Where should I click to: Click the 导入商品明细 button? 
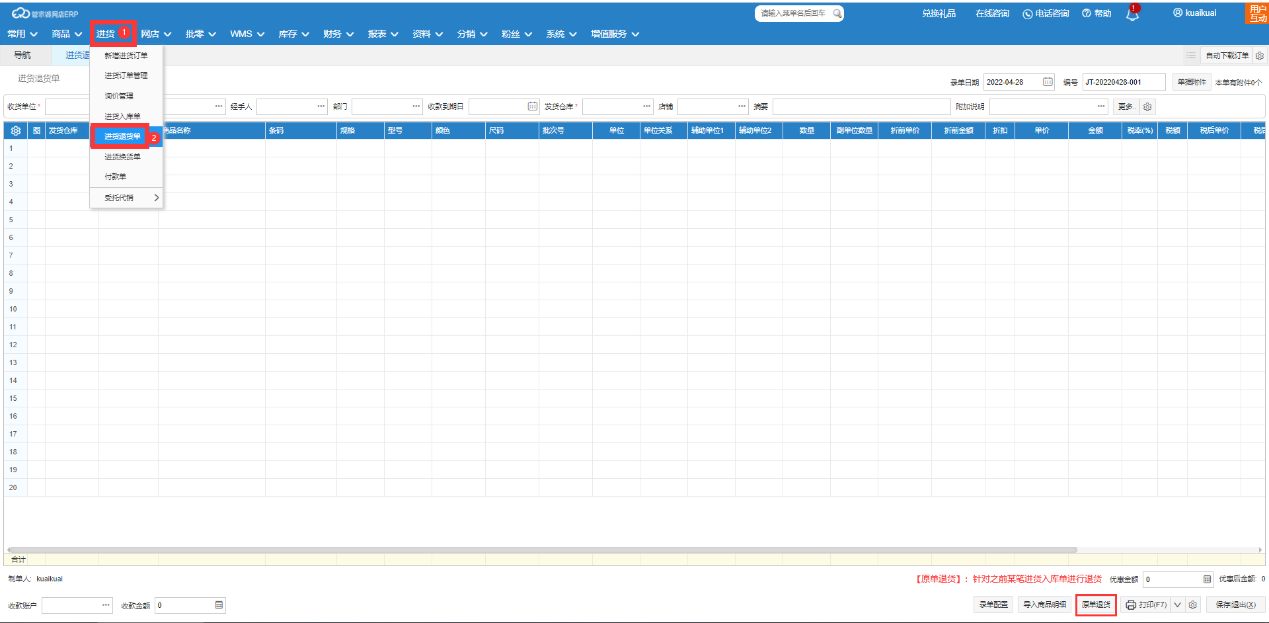[1045, 605]
